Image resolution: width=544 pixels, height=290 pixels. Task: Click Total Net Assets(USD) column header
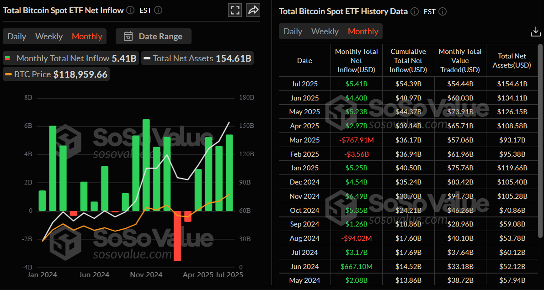[x=512, y=61]
